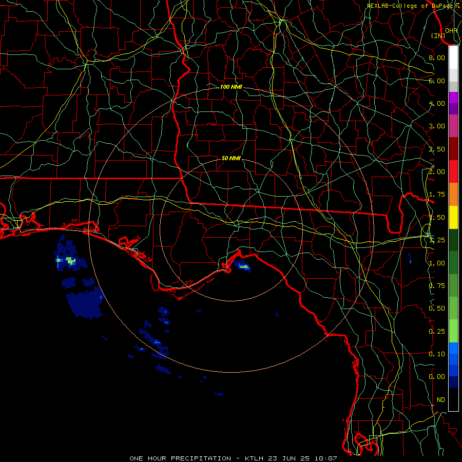This screenshot has width=462, height=462.
Task: Click the 50 NMI range ring label
Action: coord(231,158)
